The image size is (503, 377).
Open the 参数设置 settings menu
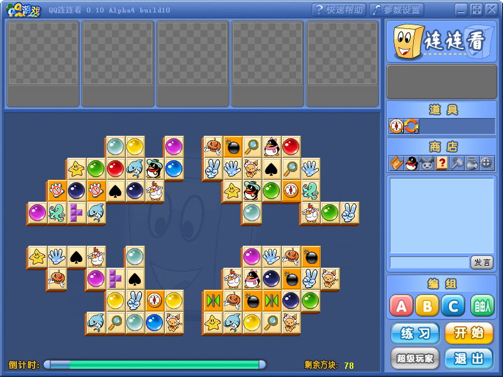[x=397, y=9]
